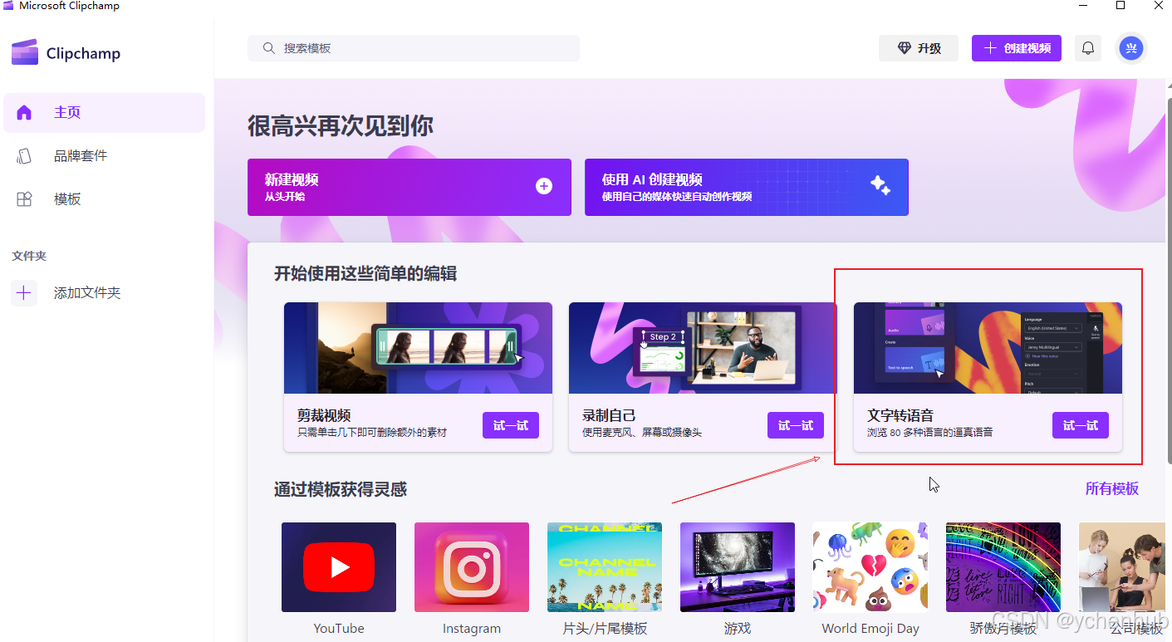Image resolution: width=1172 pixels, height=642 pixels.
Task: Click the brand kit icon beside 品牌套件
Action: tap(24, 156)
